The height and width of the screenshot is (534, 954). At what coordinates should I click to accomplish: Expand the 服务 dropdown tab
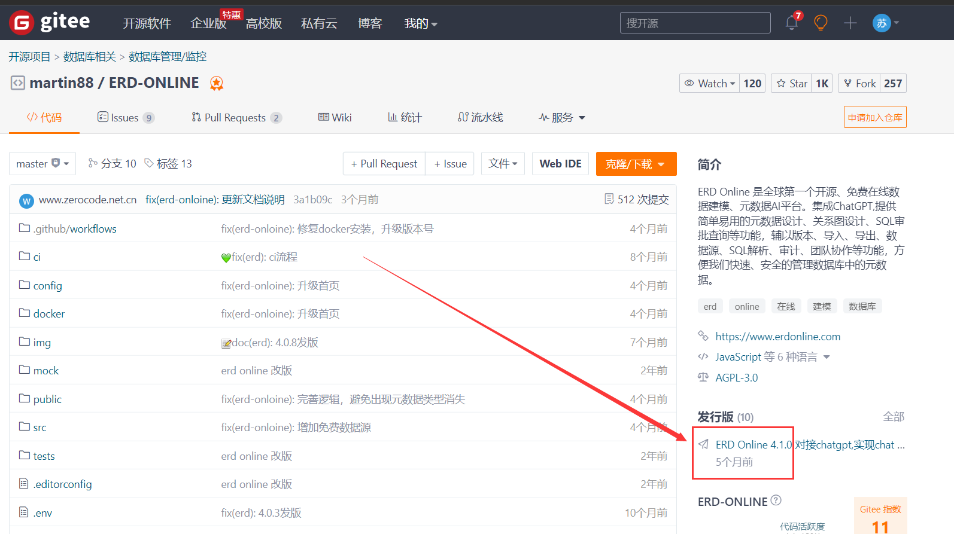561,117
